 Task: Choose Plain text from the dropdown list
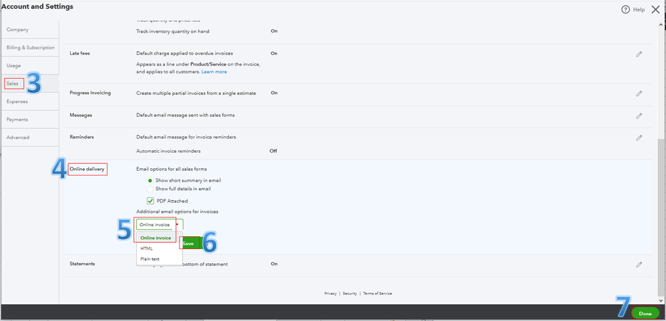(150, 259)
